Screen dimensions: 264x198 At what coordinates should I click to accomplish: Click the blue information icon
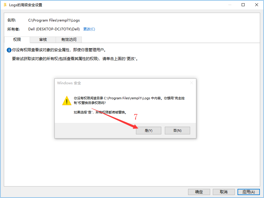9,50
